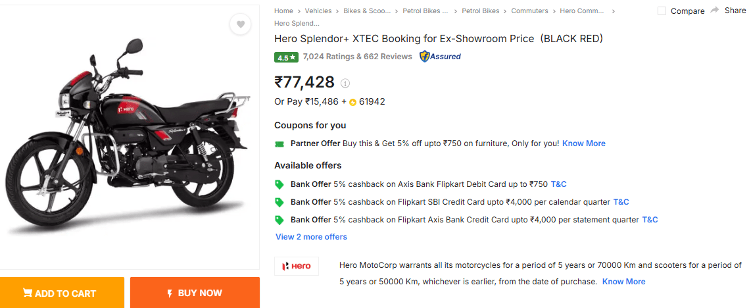Screen dimensions: 749x308
Task: Open T&C for Flipkart SBI Credit Card offer
Action: (x=621, y=202)
